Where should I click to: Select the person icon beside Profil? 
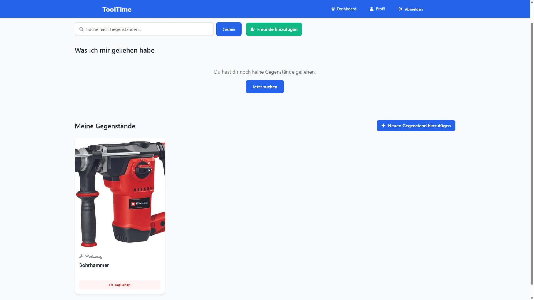[x=372, y=9]
